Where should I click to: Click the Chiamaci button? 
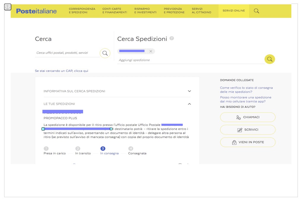pos(248,117)
